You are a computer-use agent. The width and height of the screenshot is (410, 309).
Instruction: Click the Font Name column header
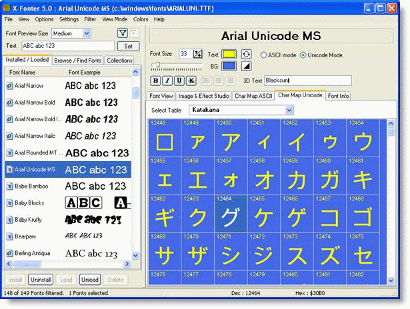tap(34, 73)
